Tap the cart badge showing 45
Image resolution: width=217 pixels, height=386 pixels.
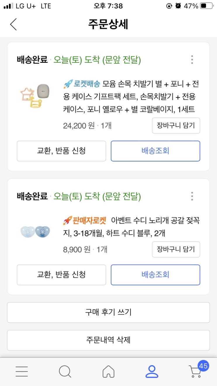203,366
